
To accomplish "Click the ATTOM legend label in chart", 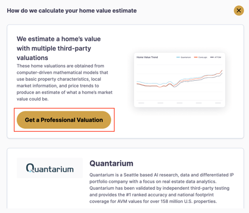I will (x=218, y=57).
